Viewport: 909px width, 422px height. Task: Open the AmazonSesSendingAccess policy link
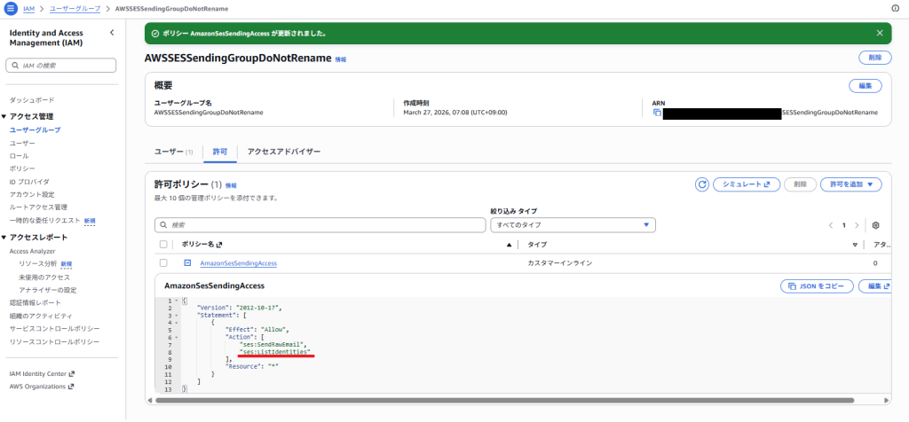click(x=238, y=263)
